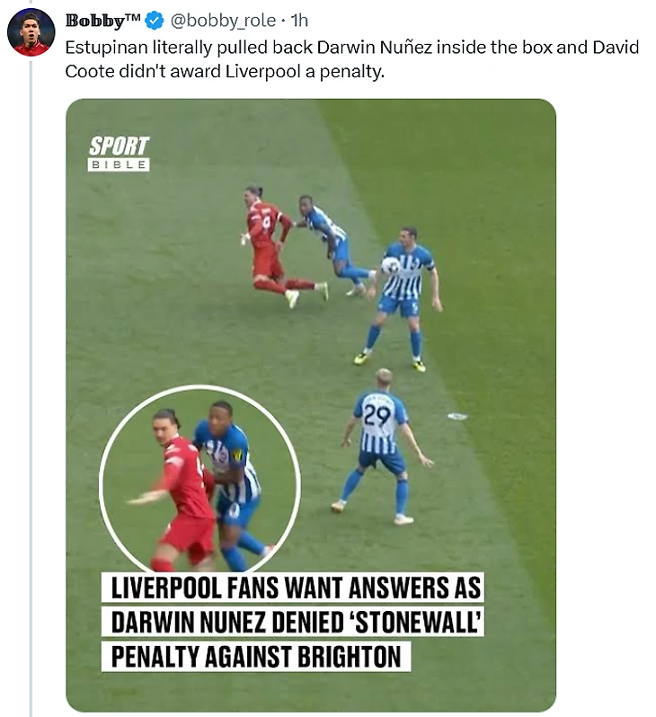Click the 'PENALTY AGAINST BRIGHTON' caption line
This screenshot has height=717, width=656.
tap(256, 657)
